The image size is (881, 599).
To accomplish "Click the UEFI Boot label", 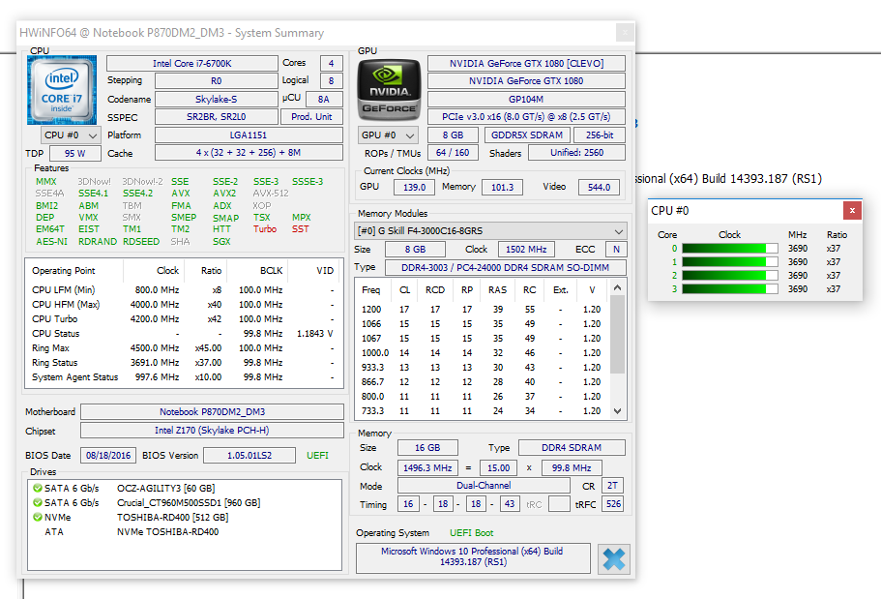I will tap(471, 533).
